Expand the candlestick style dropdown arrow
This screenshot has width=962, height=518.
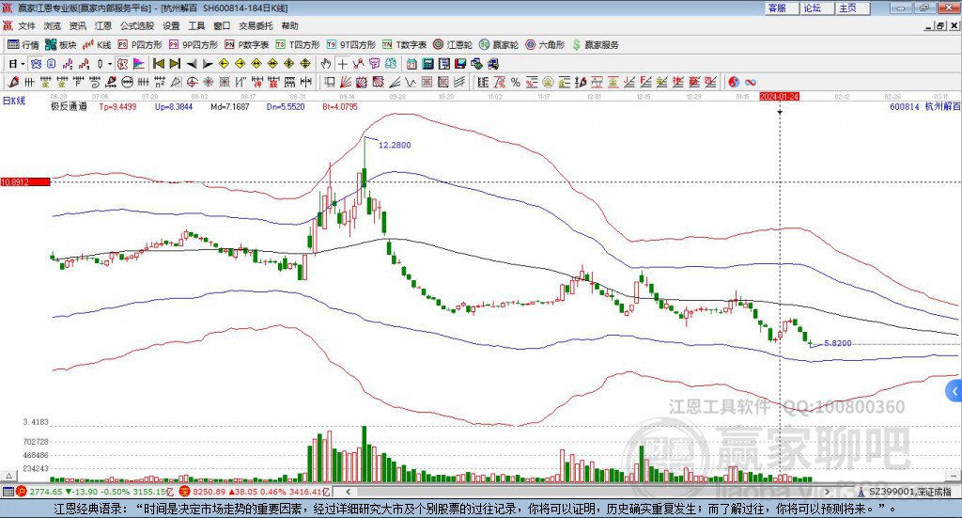pyautogui.click(x=110, y=64)
